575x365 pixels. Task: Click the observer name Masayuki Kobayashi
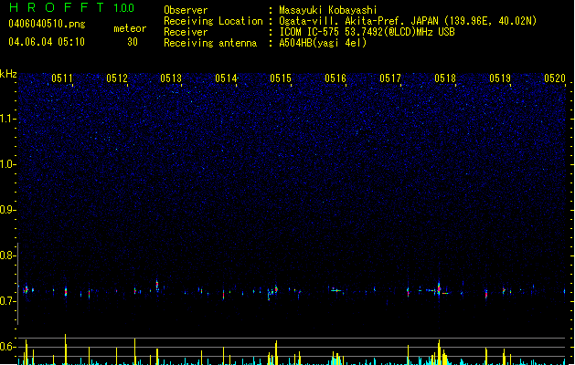[x=328, y=10]
